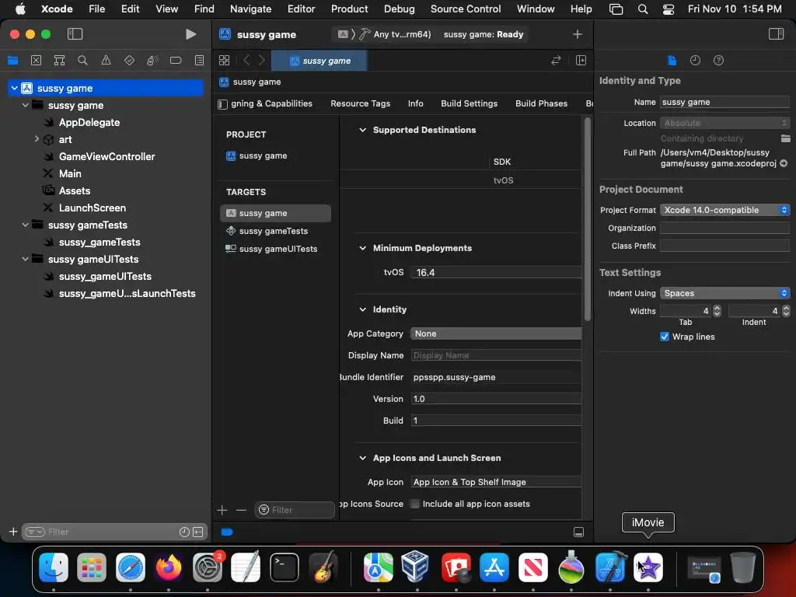Open the related items grid icon
The width and height of the screenshot is (796, 597).
224,61
